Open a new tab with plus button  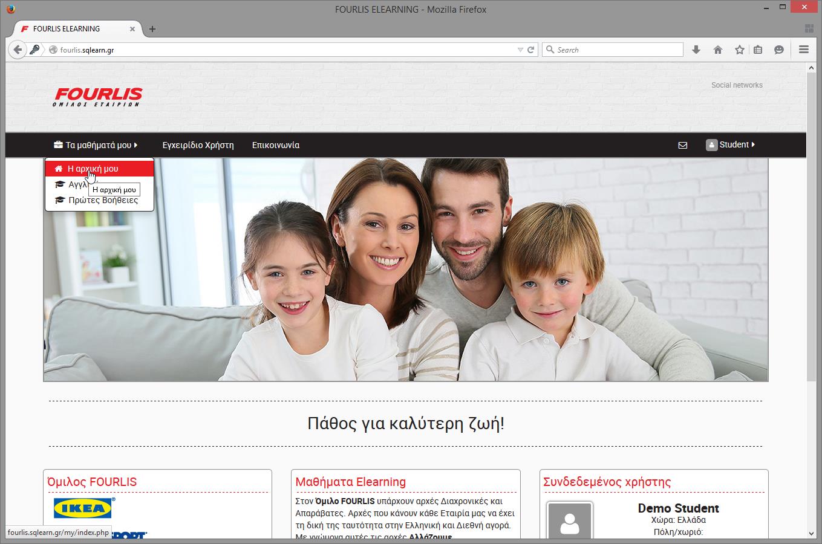(x=152, y=29)
